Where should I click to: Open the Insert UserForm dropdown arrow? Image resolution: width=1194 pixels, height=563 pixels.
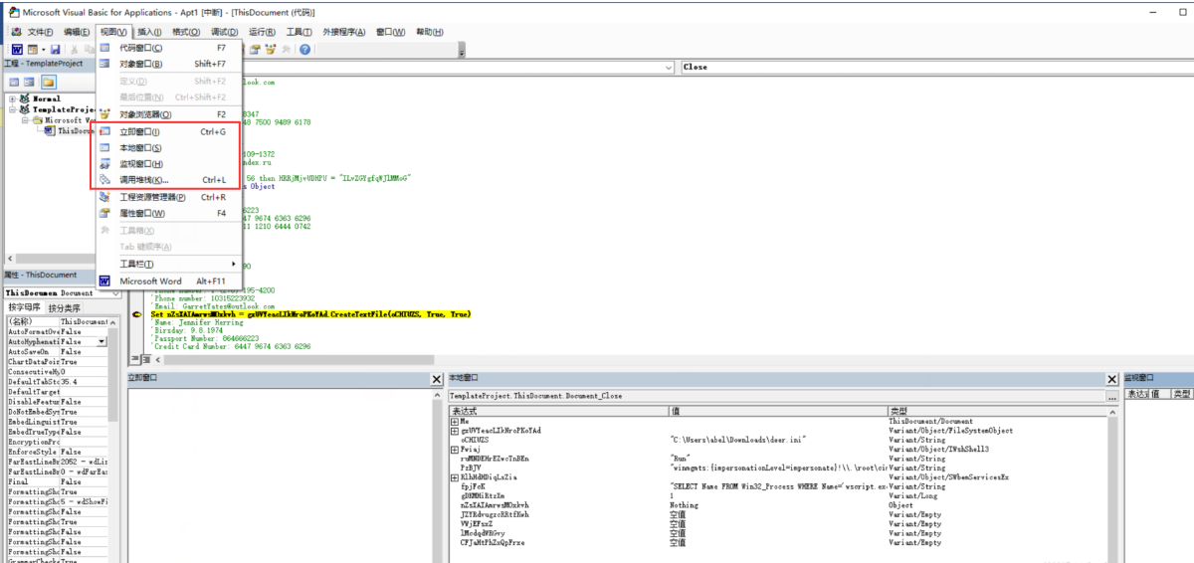point(43,49)
